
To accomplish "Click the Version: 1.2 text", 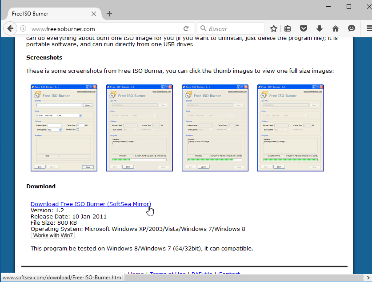I will point(47,211).
